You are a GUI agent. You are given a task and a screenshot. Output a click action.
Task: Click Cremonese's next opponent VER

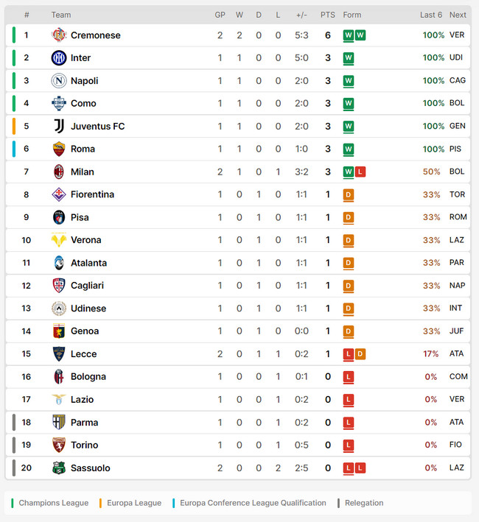(x=457, y=35)
